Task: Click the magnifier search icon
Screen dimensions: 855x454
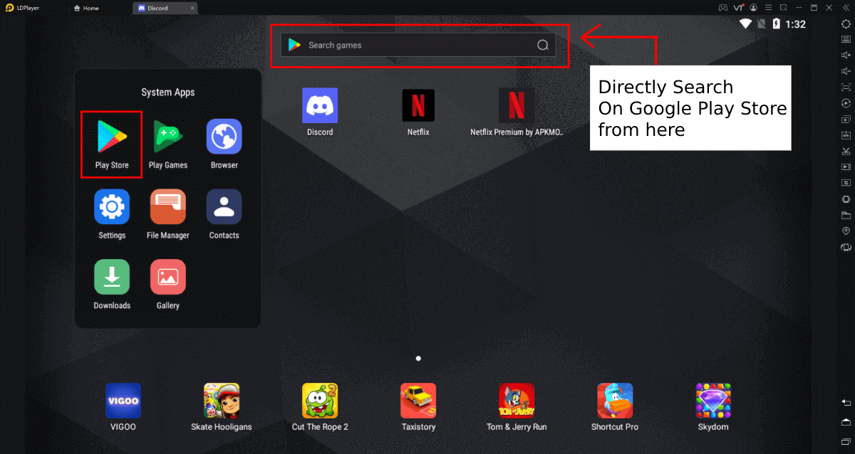Action: click(x=543, y=45)
